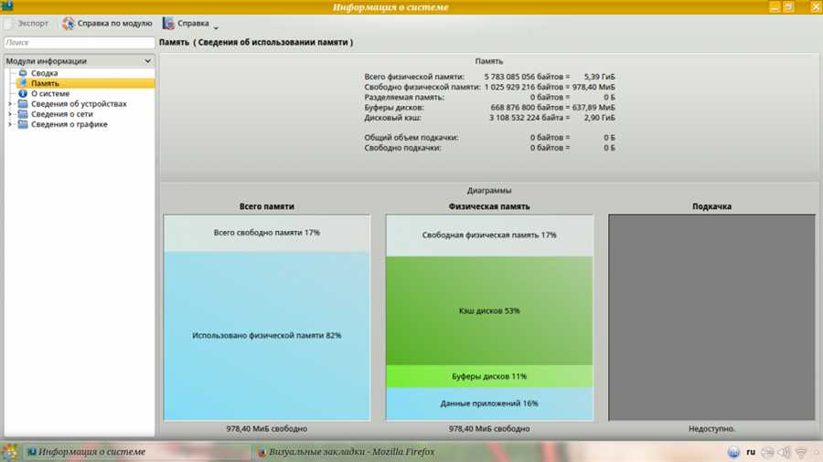Expand the Сведения об устройствах branch
Viewport: 823px width, 462px height.
[10, 104]
